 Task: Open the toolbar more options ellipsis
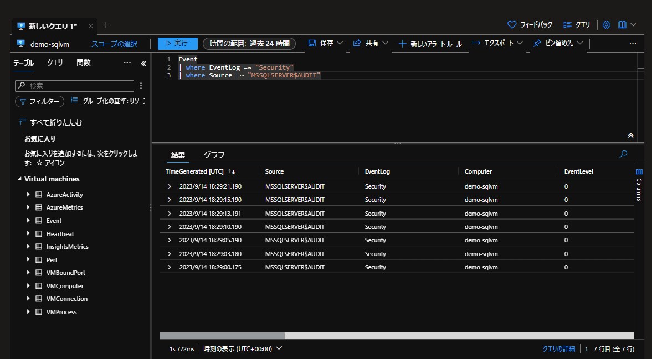(x=633, y=44)
